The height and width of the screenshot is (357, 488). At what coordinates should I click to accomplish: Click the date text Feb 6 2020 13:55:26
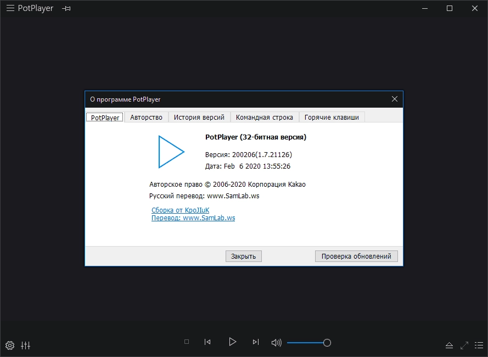pos(257,166)
